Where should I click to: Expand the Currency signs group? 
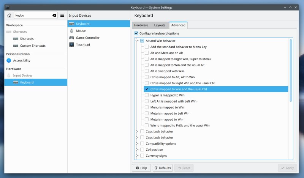point(137,156)
